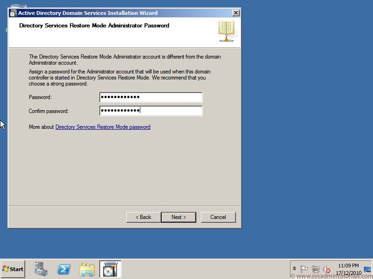Image resolution: width=373 pixels, height=279 pixels.
Task: Click Next to continue the wizard
Action: click(x=179, y=217)
